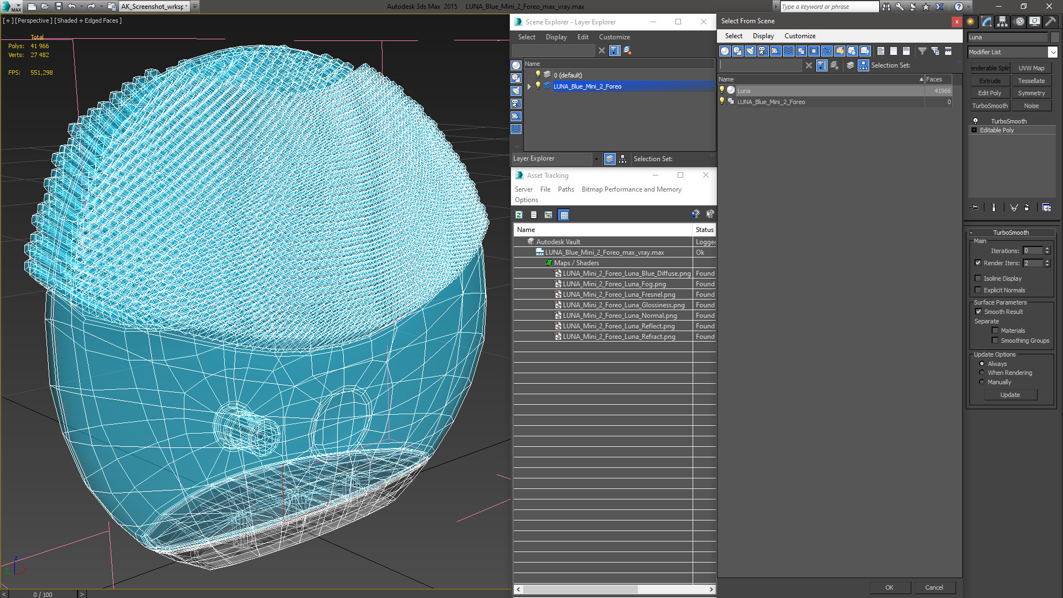Toggle visibility bulb of 0 (default) layer

point(538,75)
